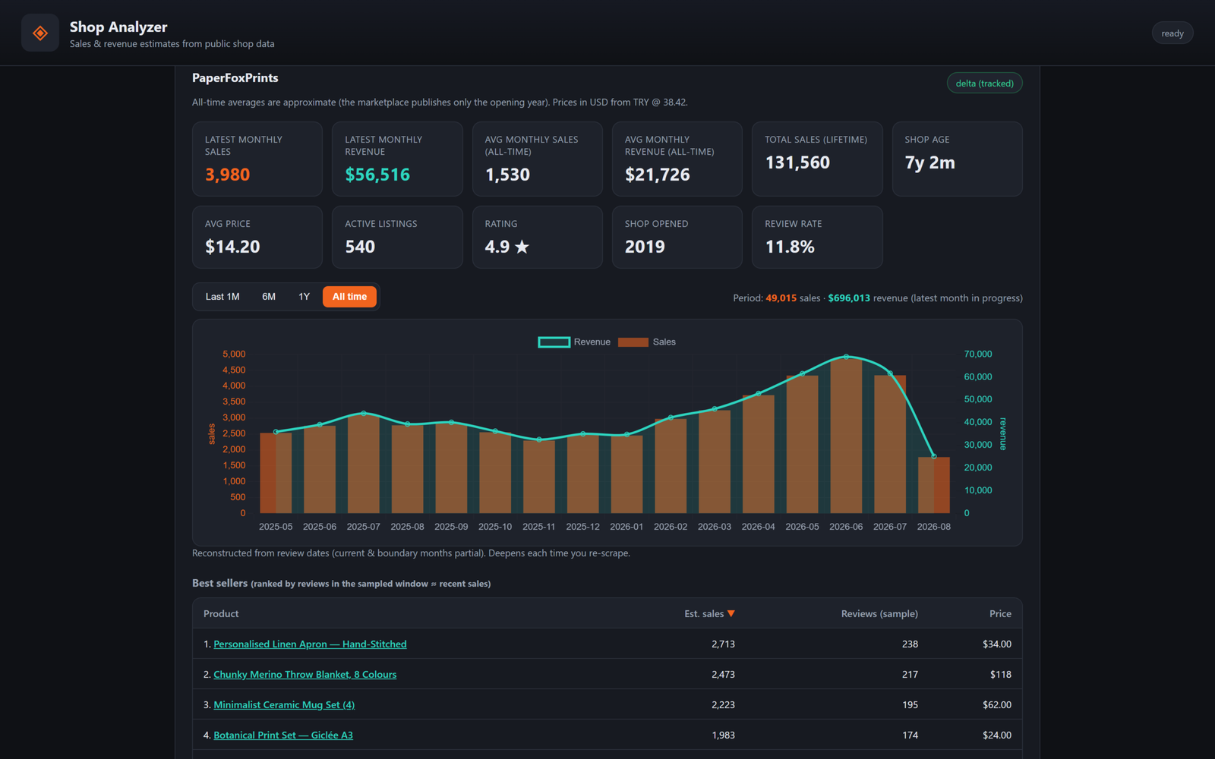The image size is (1215, 759).
Task: Click the 2026-08 sales bar
Action: [x=934, y=485]
